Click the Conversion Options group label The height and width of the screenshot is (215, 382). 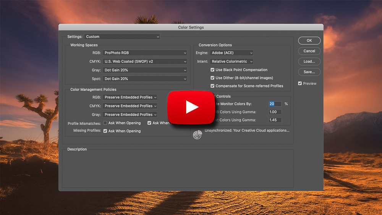215,45
